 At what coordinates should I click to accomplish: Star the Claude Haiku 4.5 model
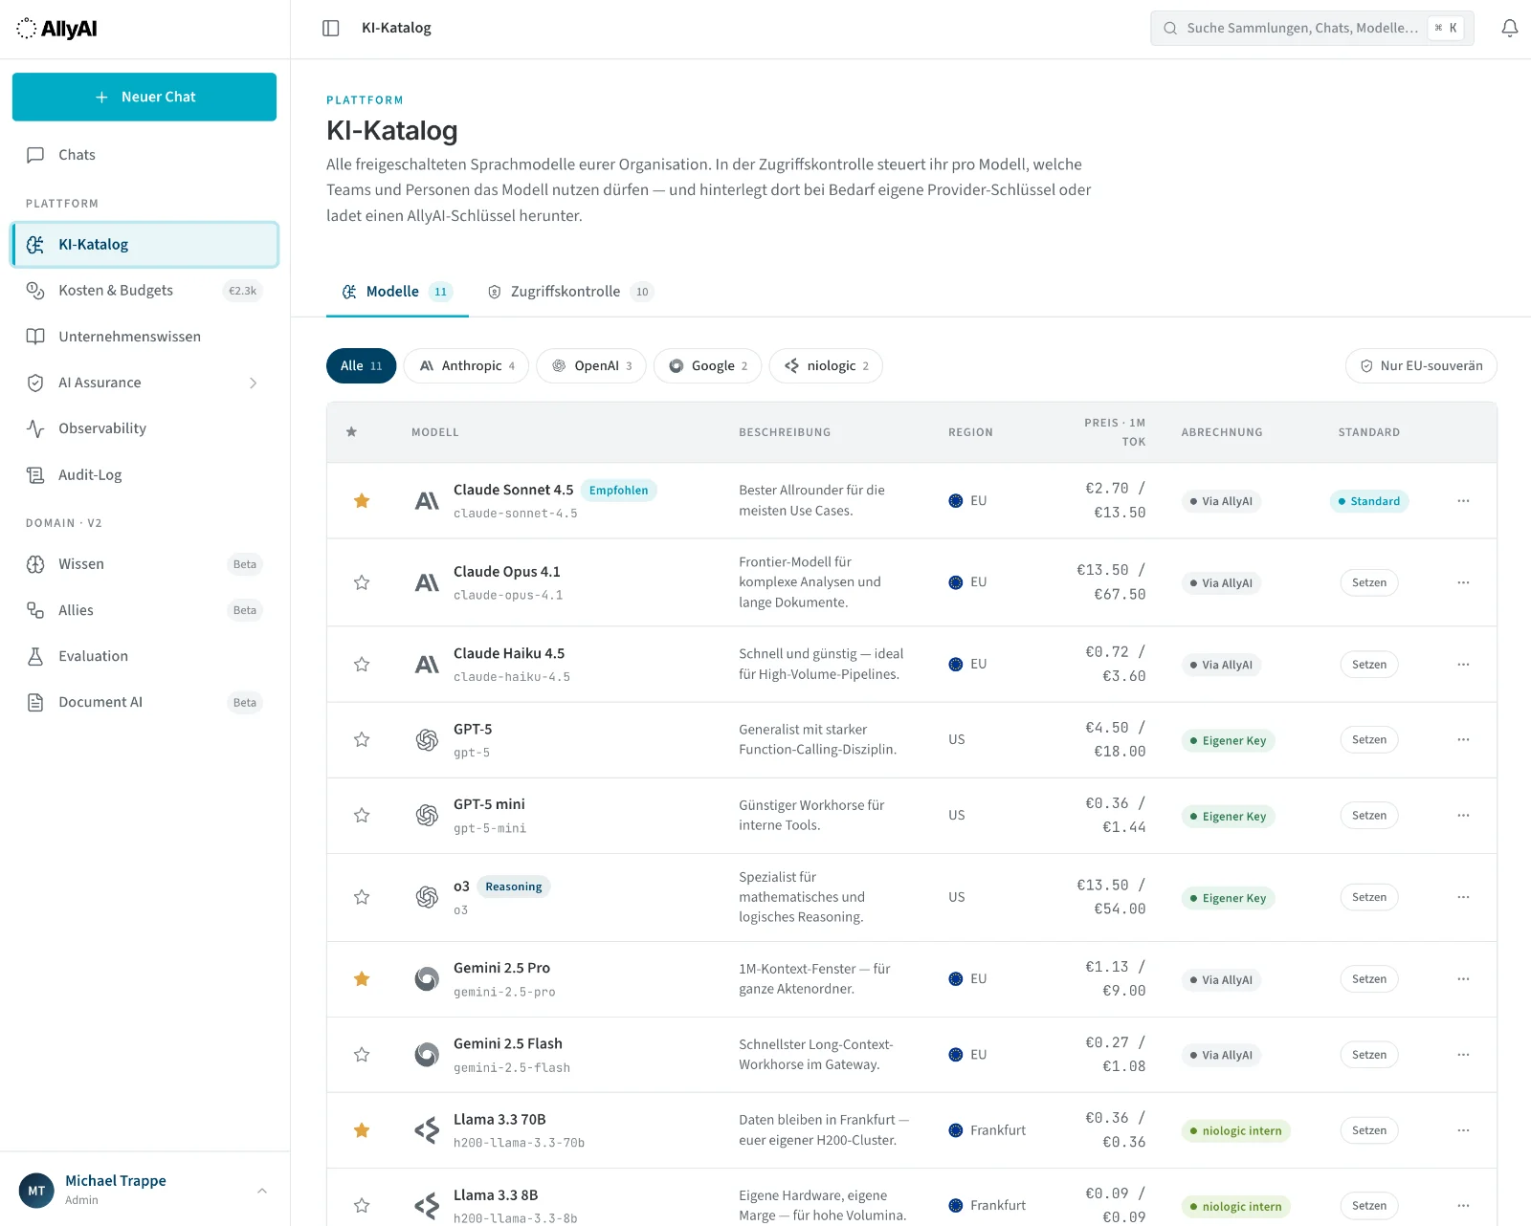point(362,665)
